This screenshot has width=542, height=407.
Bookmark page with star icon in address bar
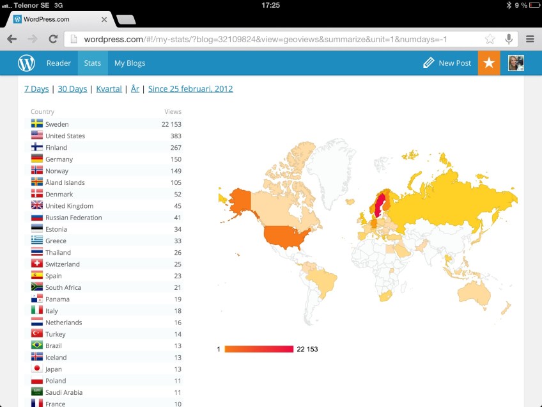pyautogui.click(x=490, y=39)
